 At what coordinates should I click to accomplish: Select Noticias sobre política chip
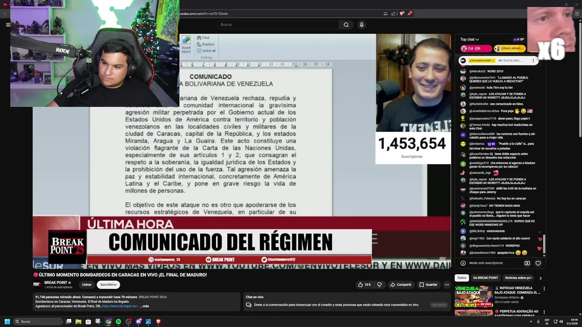click(519, 278)
